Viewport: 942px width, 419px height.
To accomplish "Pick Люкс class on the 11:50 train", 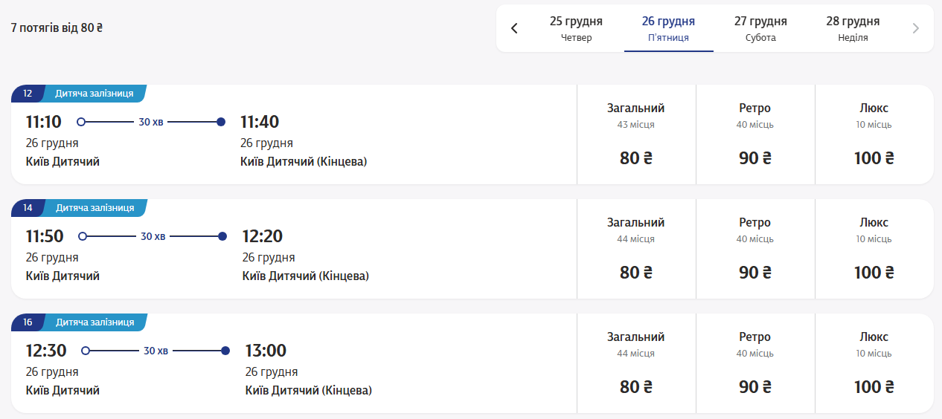I will (x=874, y=249).
